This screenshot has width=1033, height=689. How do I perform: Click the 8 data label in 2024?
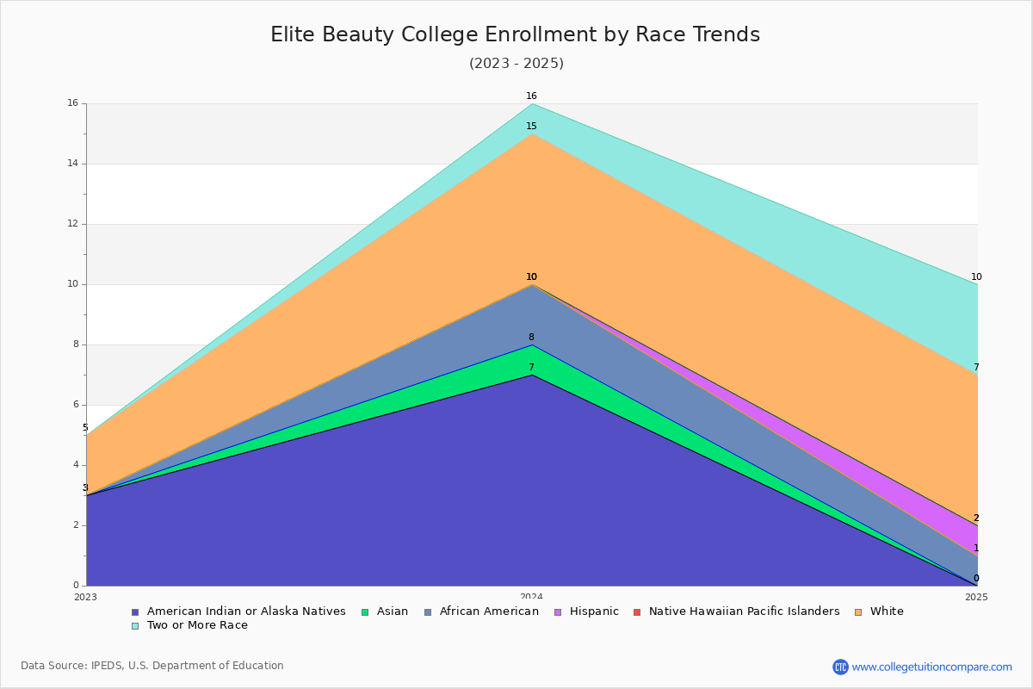pyautogui.click(x=531, y=338)
